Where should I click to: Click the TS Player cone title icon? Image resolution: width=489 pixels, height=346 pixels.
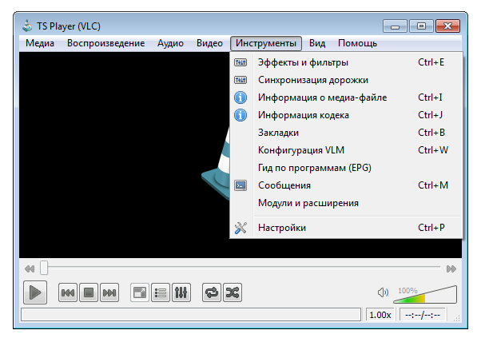pyautogui.click(x=27, y=26)
